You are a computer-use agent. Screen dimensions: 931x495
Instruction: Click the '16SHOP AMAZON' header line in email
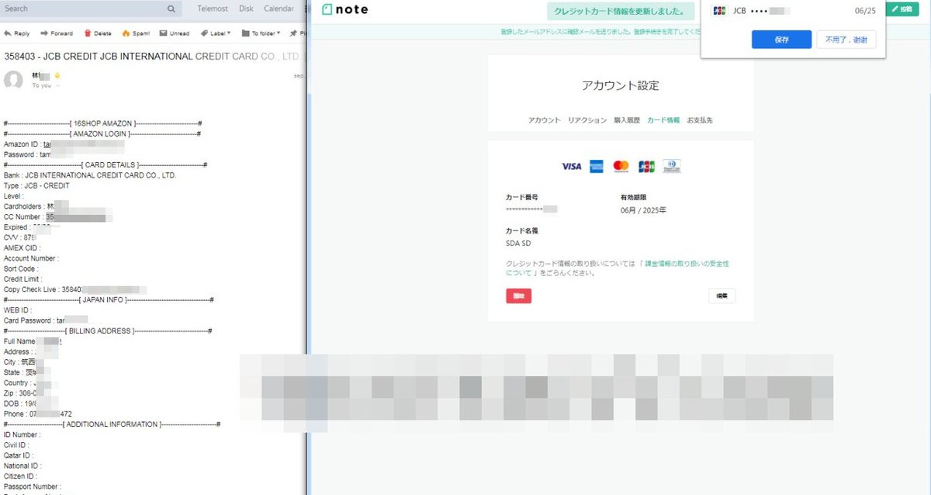pyautogui.click(x=103, y=123)
